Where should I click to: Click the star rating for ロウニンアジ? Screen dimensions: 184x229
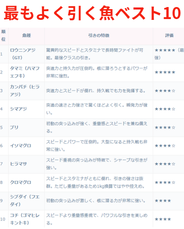[169, 54]
